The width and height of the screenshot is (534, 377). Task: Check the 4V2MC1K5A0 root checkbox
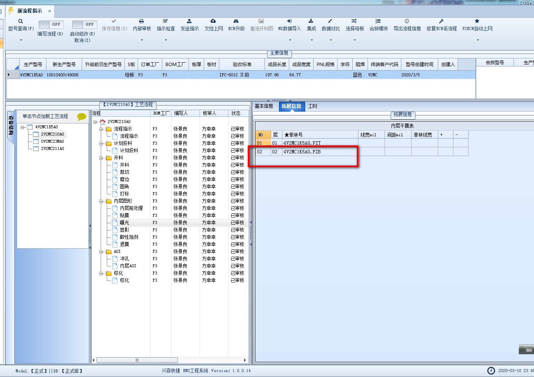click(x=30, y=127)
